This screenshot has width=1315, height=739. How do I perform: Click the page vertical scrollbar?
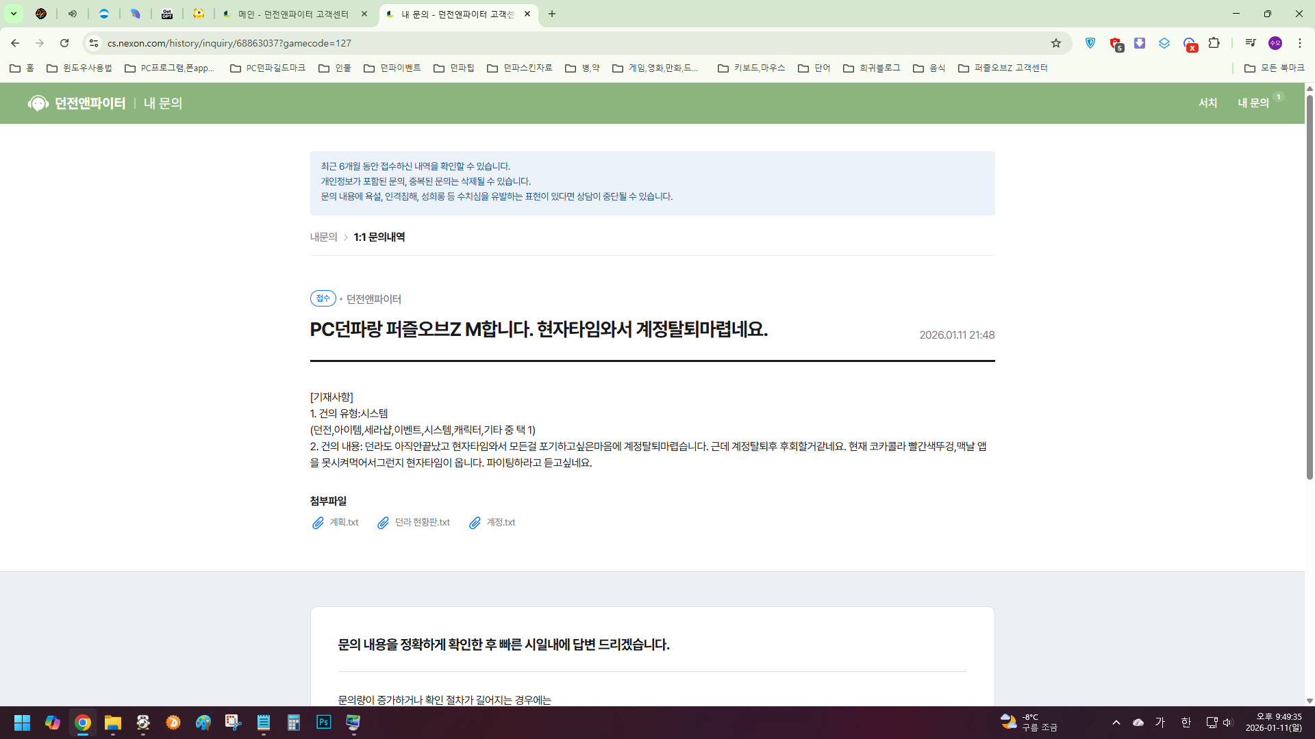pyautogui.click(x=1309, y=287)
